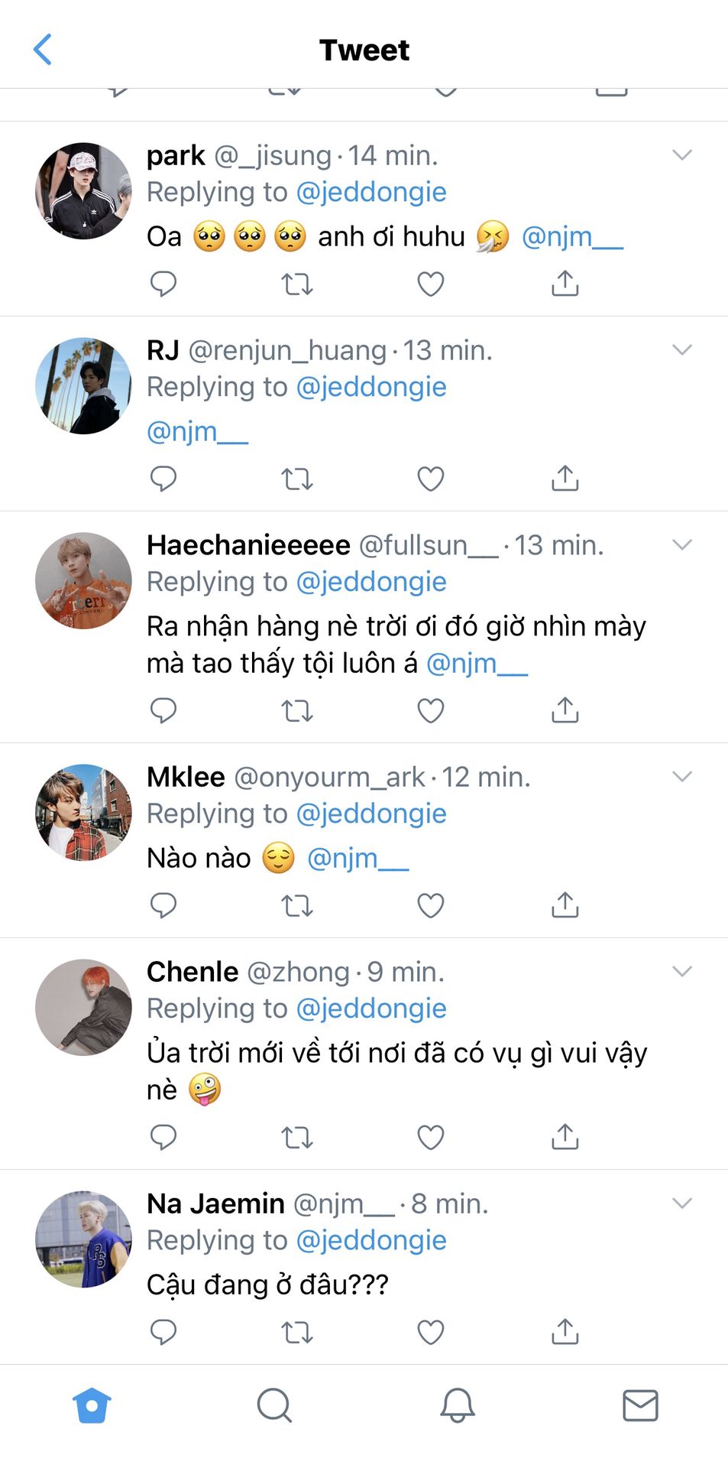728x1468 pixels.
Task: Like Haechanieeeee's reply
Action: click(430, 710)
